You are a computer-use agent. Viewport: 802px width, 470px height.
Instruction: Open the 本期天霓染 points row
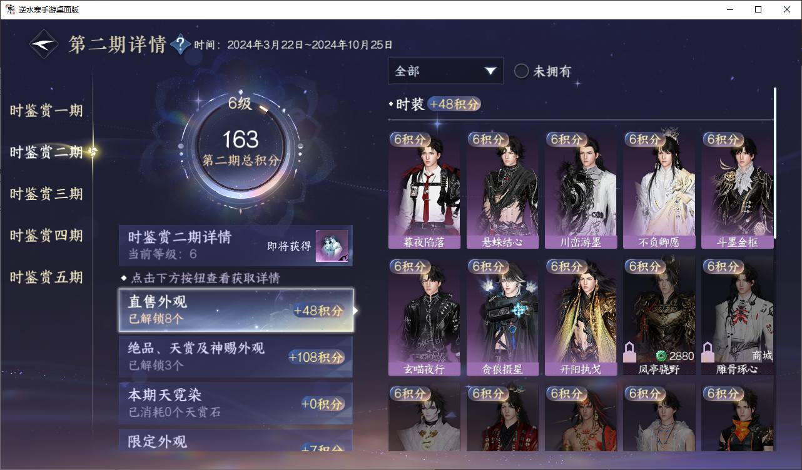[236, 403]
